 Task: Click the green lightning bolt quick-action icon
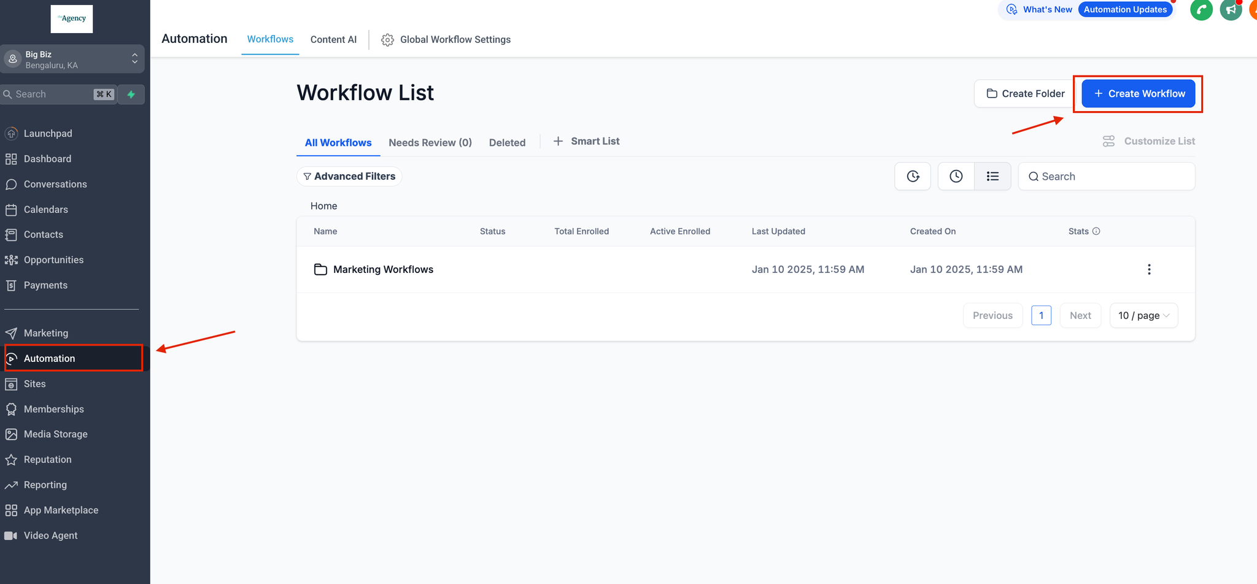click(x=131, y=94)
